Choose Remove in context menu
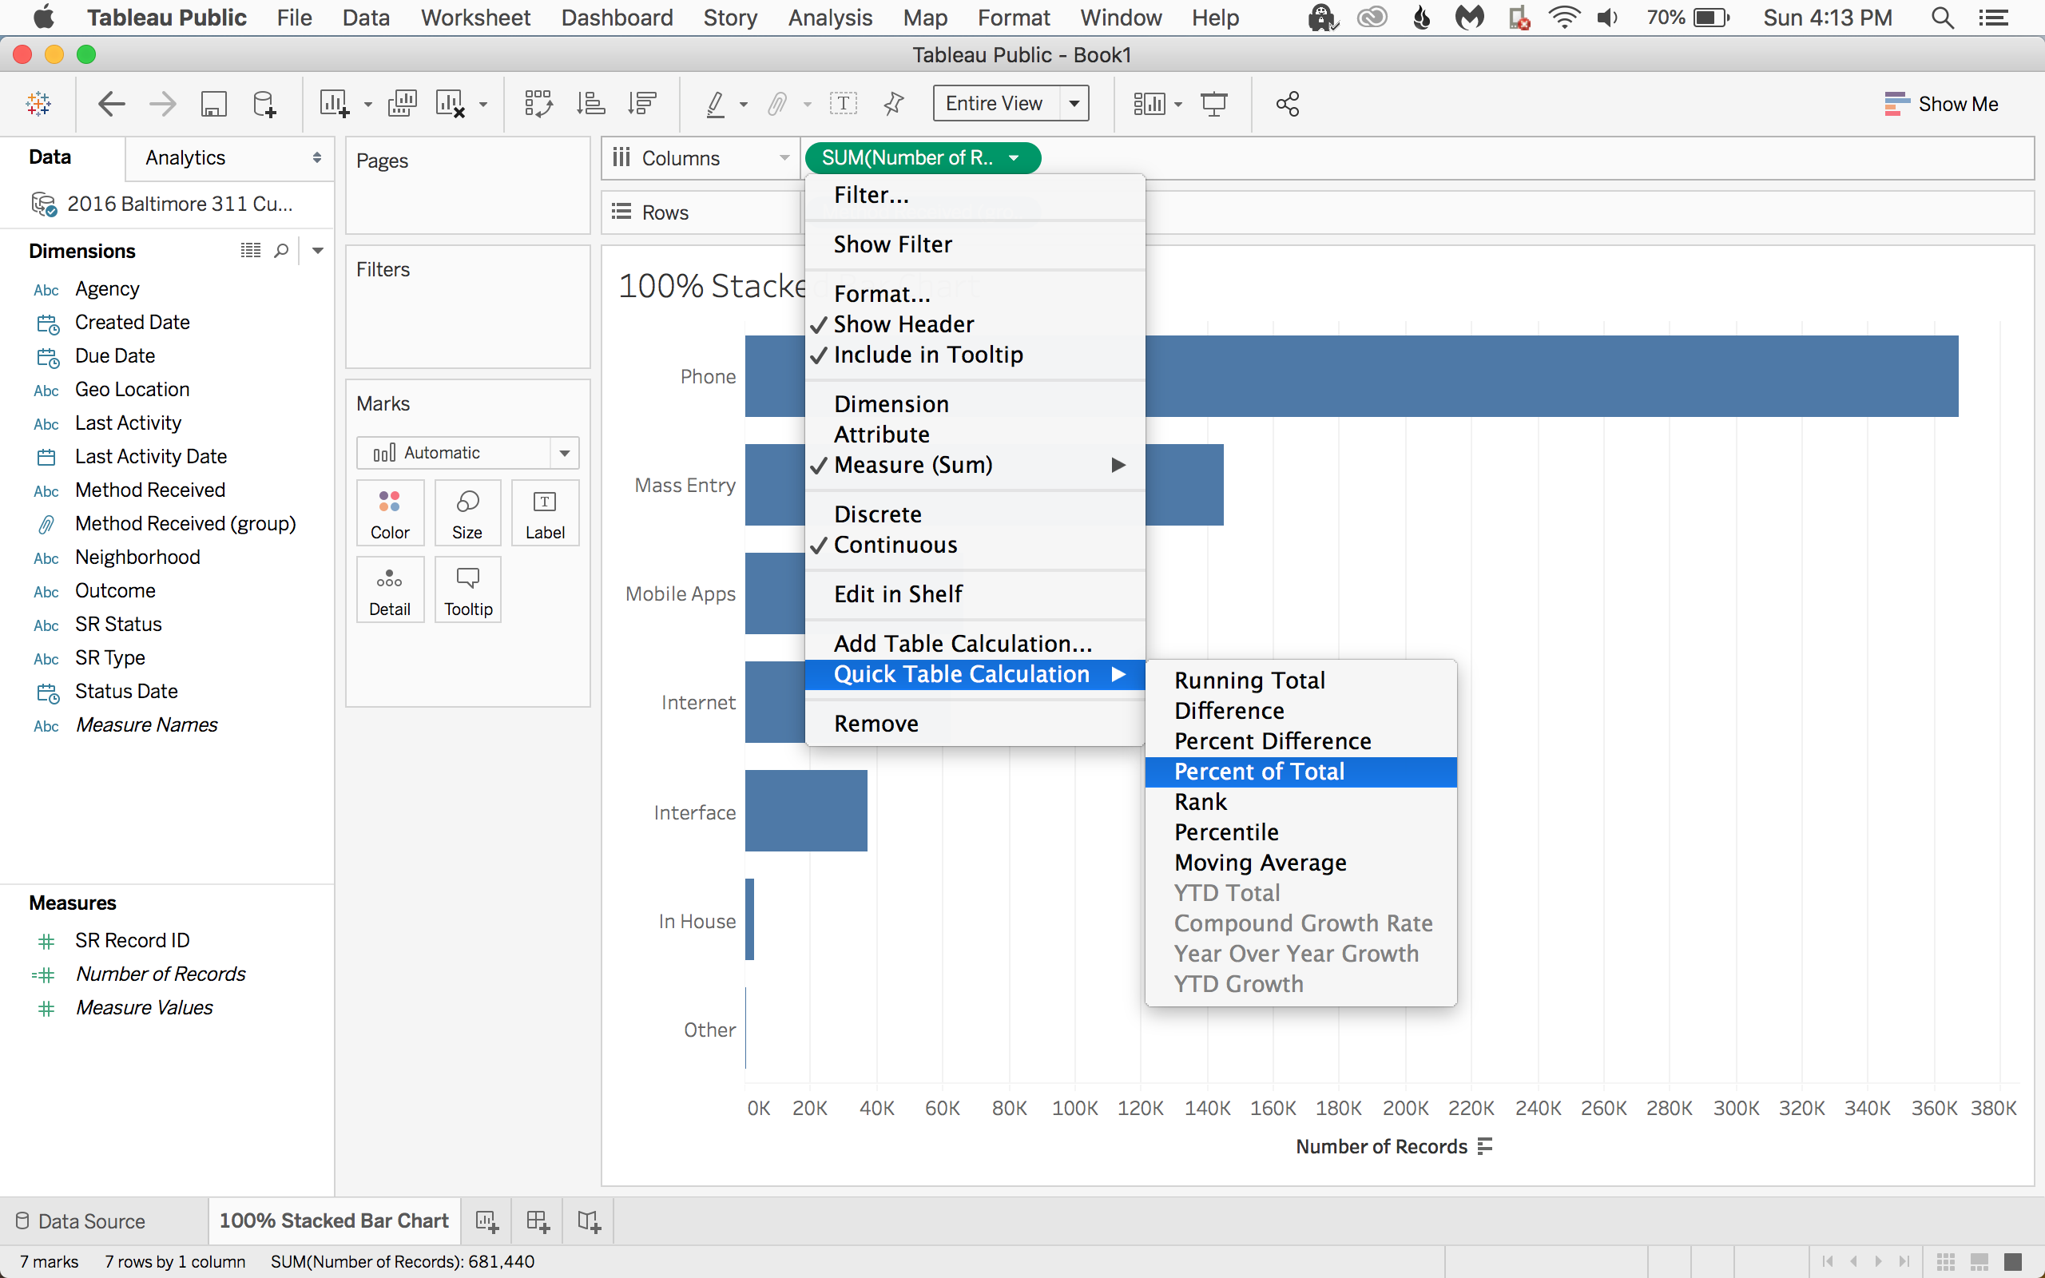The height and width of the screenshot is (1278, 2045). pyautogui.click(x=976, y=724)
